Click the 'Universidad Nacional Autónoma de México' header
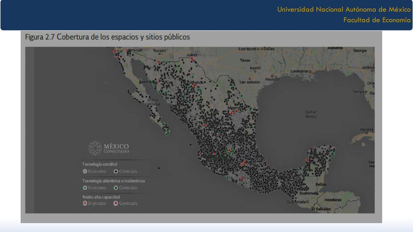The image size is (413, 232). point(344,10)
